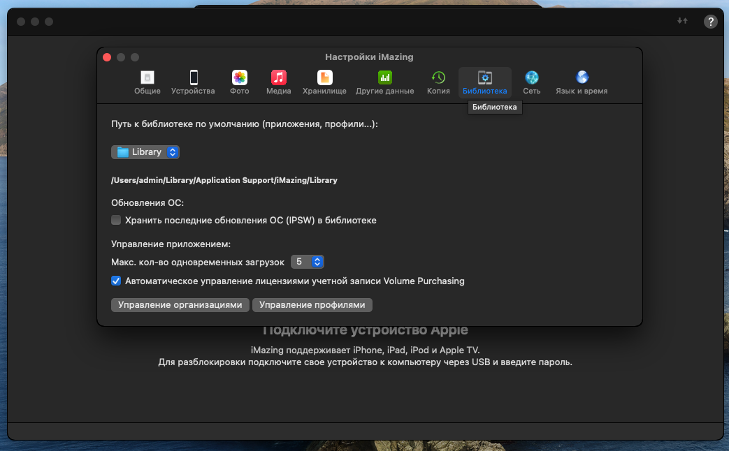The image size is (729, 451).
Task: Close the Настройки iMazing window
Action: [107, 57]
